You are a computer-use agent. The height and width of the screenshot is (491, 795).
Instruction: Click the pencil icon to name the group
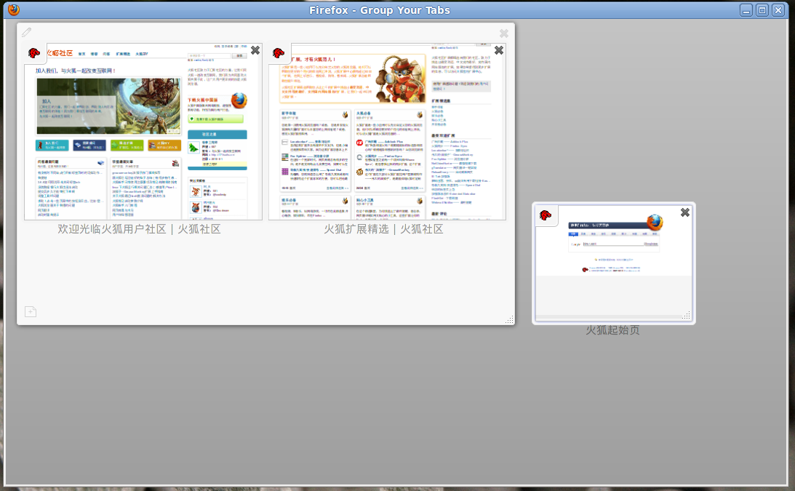(x=26, y=32)
